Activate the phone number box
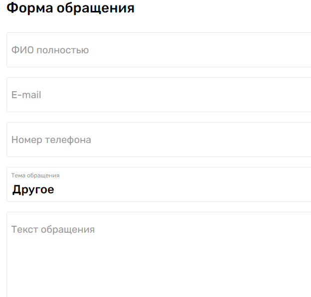Screen dimensions: 311x297 199,140
